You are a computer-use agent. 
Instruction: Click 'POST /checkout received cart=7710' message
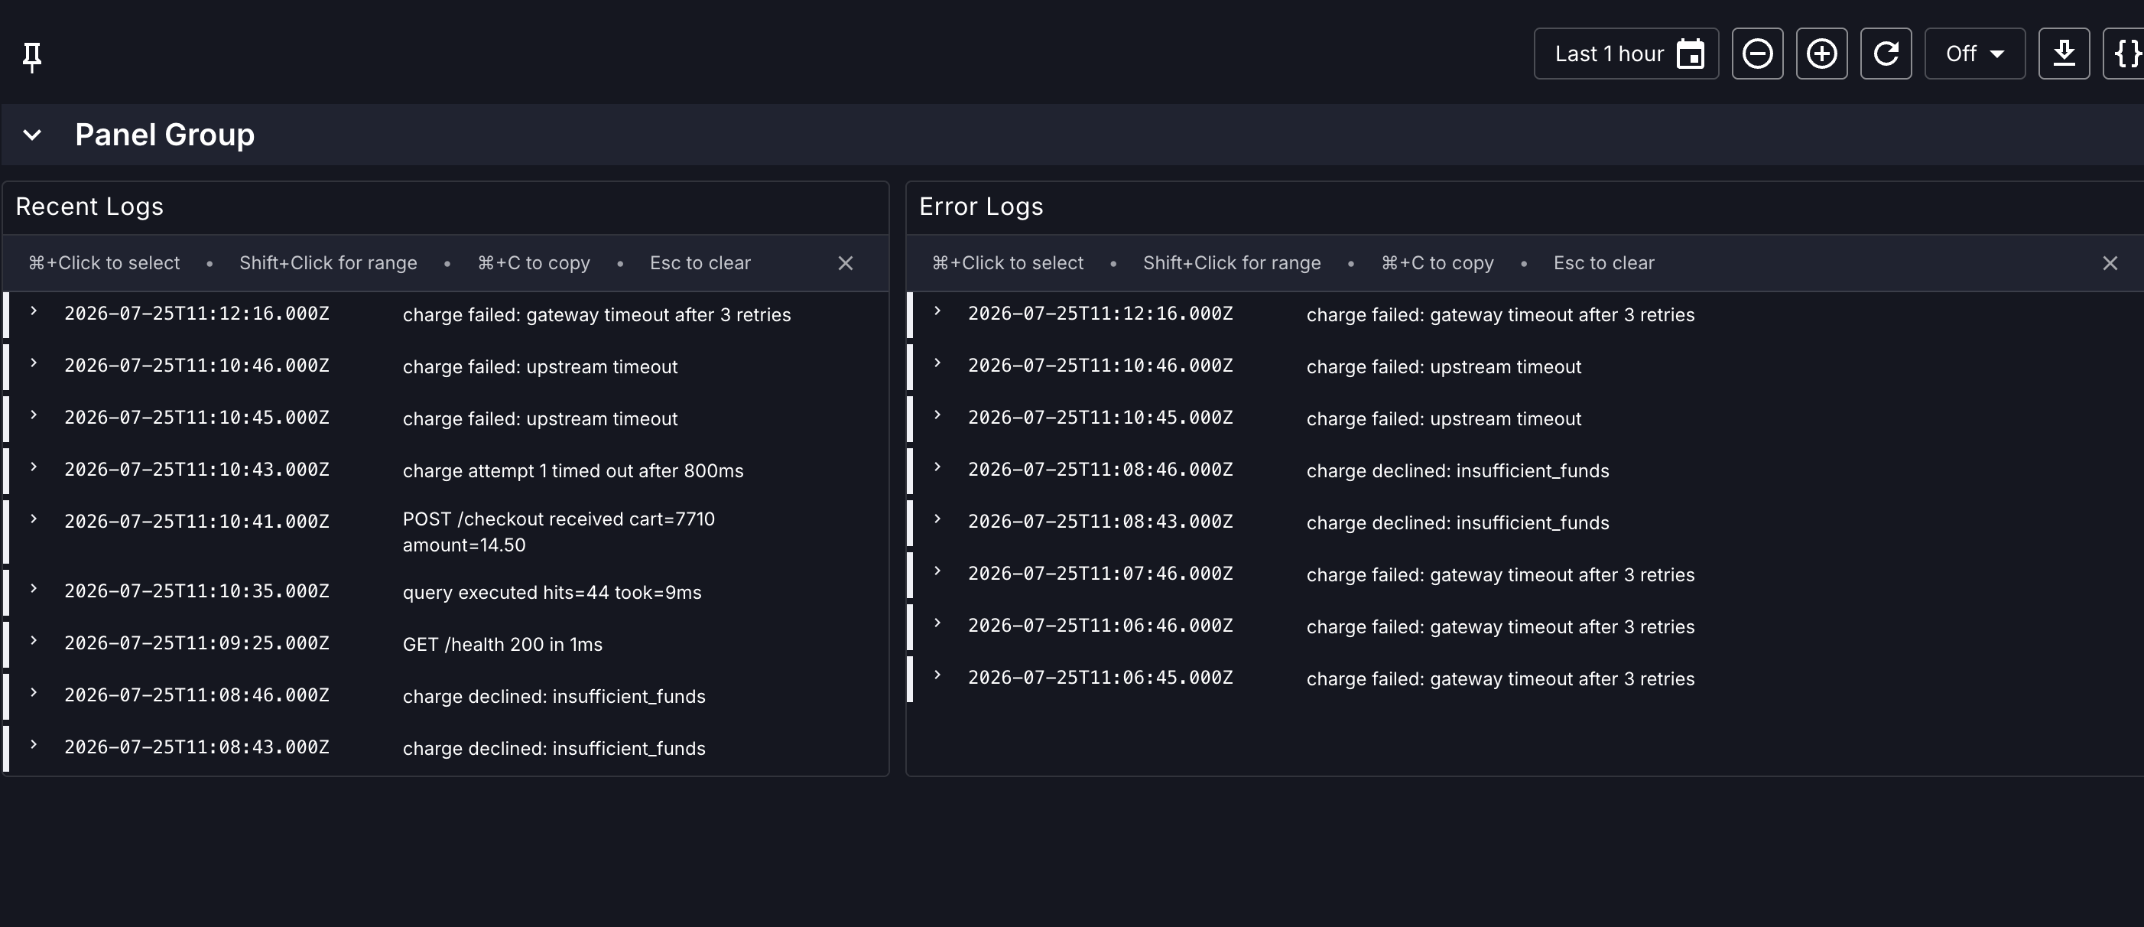[558, 532]
